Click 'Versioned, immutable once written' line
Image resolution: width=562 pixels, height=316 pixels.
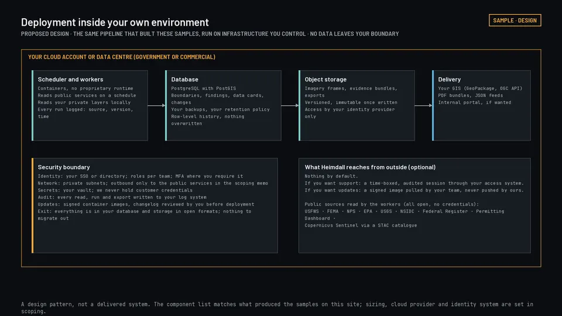pyautogui.click(x=351, y=102)
